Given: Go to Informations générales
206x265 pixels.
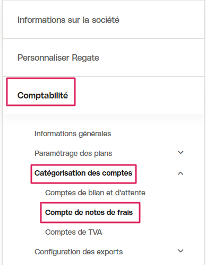Looking at the screenshot, I should tap(73, 134).
